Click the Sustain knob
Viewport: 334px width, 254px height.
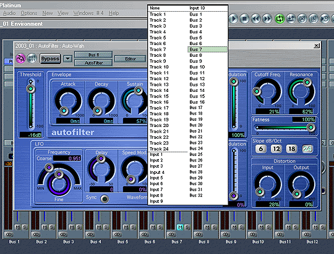[134, 101]
